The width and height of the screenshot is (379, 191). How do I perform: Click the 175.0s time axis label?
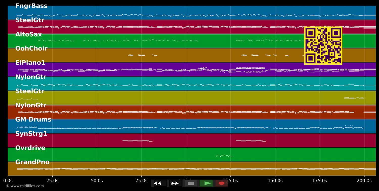319,181
